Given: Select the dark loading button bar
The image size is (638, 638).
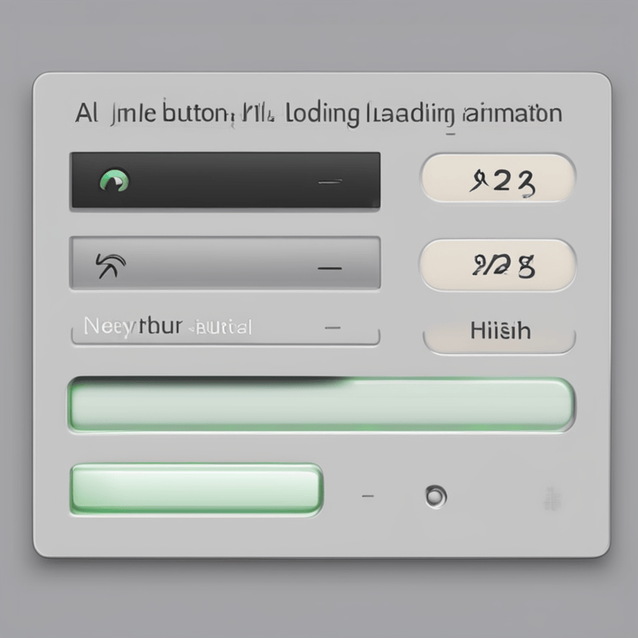Looking at the screenshot, I should (225, 180).
